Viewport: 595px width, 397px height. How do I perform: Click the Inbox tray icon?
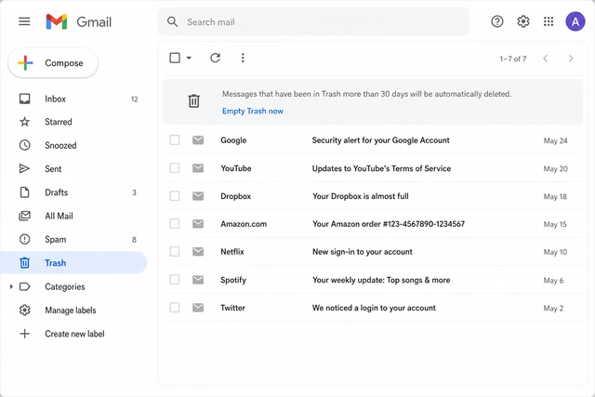tap(25, 99)
